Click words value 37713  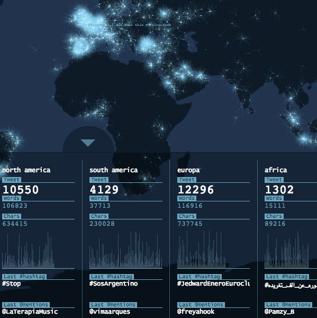100,206
